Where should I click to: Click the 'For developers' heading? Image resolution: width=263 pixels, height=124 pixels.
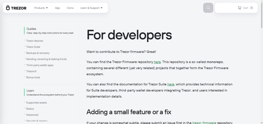point(129,35)
